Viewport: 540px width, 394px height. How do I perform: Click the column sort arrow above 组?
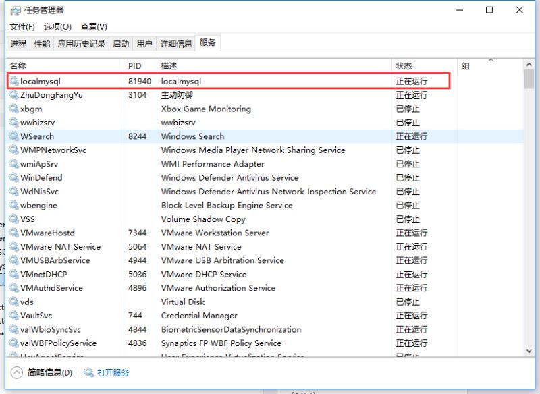pos(491,61)
